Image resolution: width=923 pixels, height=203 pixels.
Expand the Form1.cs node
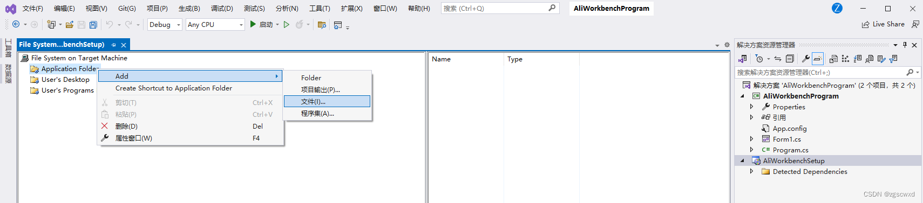[751, 139]
